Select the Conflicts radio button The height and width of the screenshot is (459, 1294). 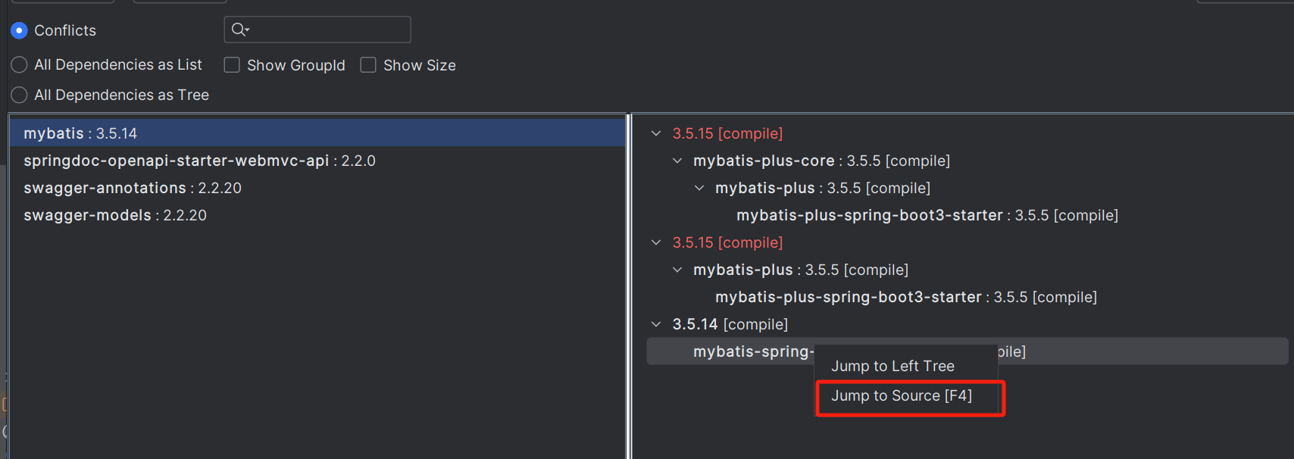coord(19,30)
